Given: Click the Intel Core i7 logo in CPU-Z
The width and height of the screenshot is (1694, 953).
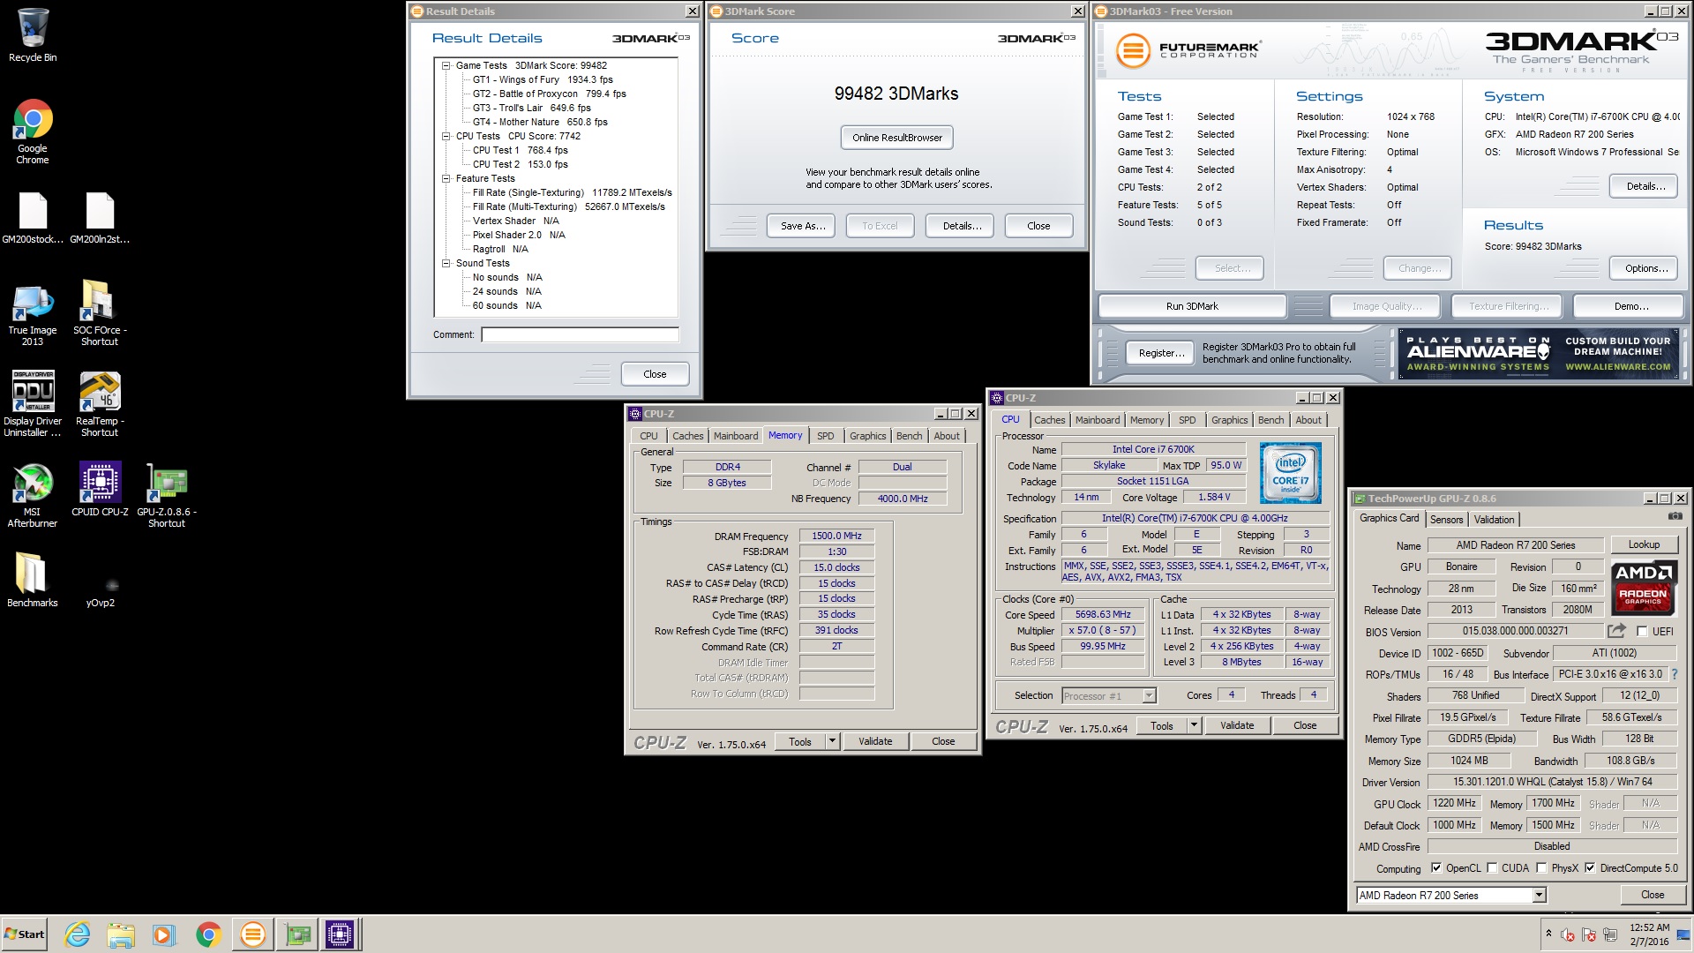Looking at the screenshot, I should coord(1290,473).
